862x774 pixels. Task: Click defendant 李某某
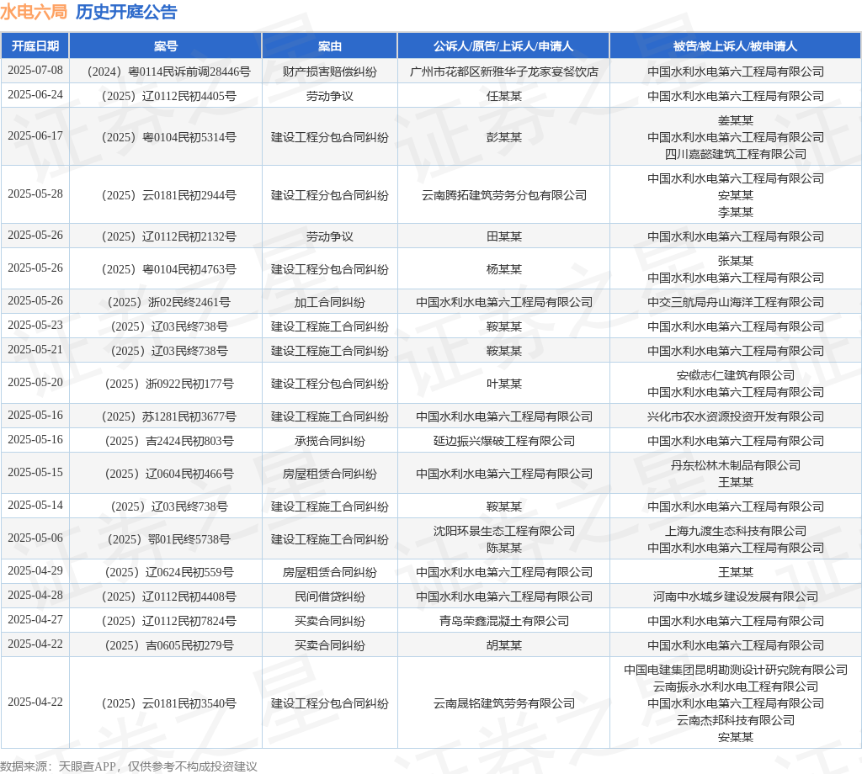[x=736, y=212]
